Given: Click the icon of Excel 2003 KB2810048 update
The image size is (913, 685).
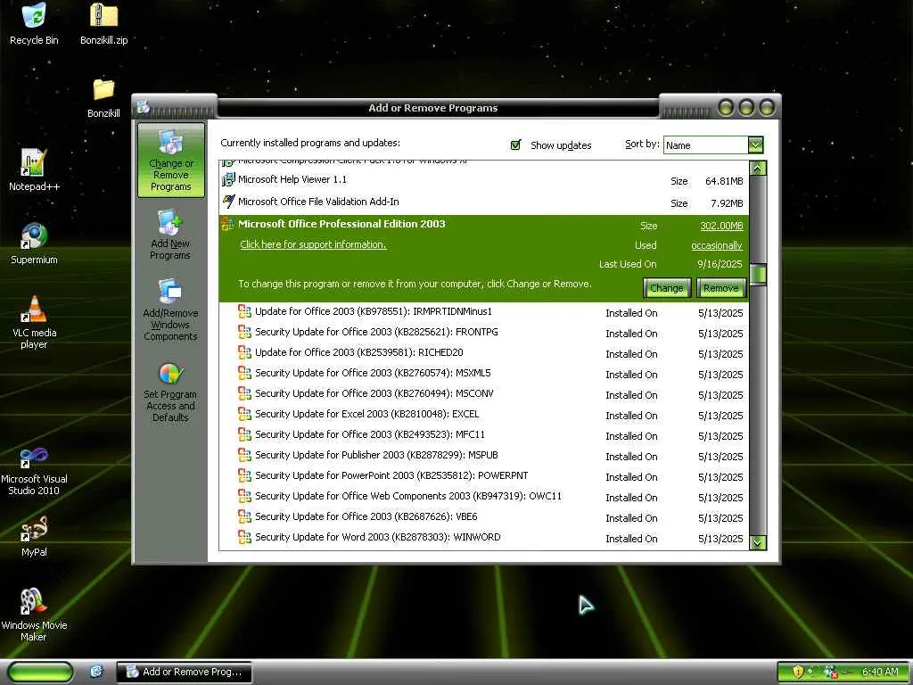Looking at the screenshot, I should [x=244, y=414].
